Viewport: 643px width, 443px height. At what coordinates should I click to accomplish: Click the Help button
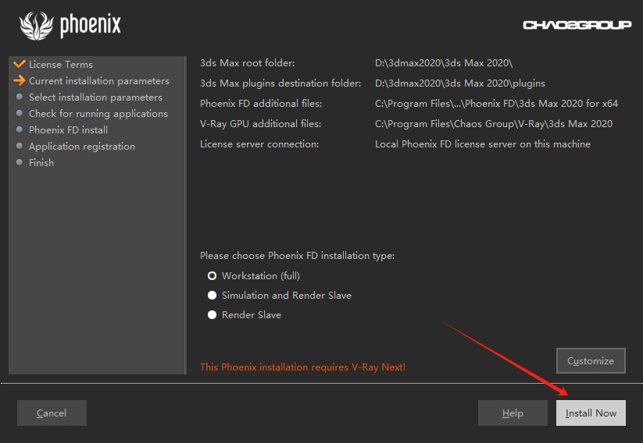(513, 413)
